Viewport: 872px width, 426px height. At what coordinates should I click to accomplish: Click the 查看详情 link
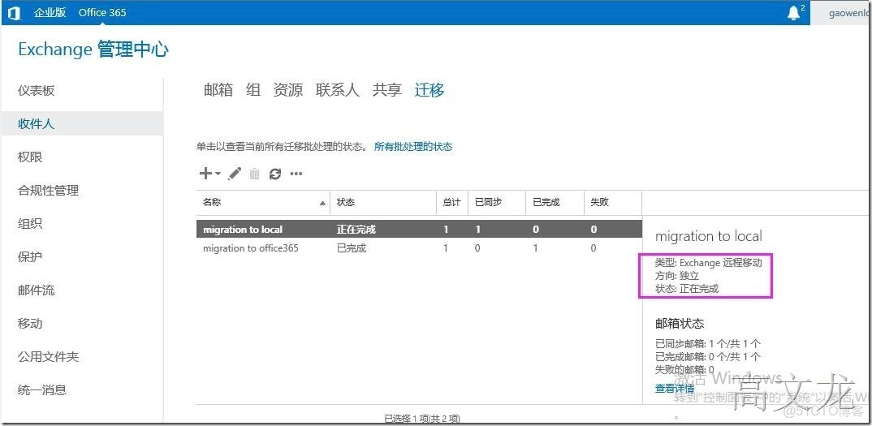674,389
